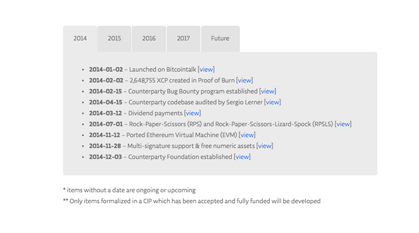Screen dimensions: 419x233
Task: Open Sergio Lerner audit view link
Action: (272, 102)
